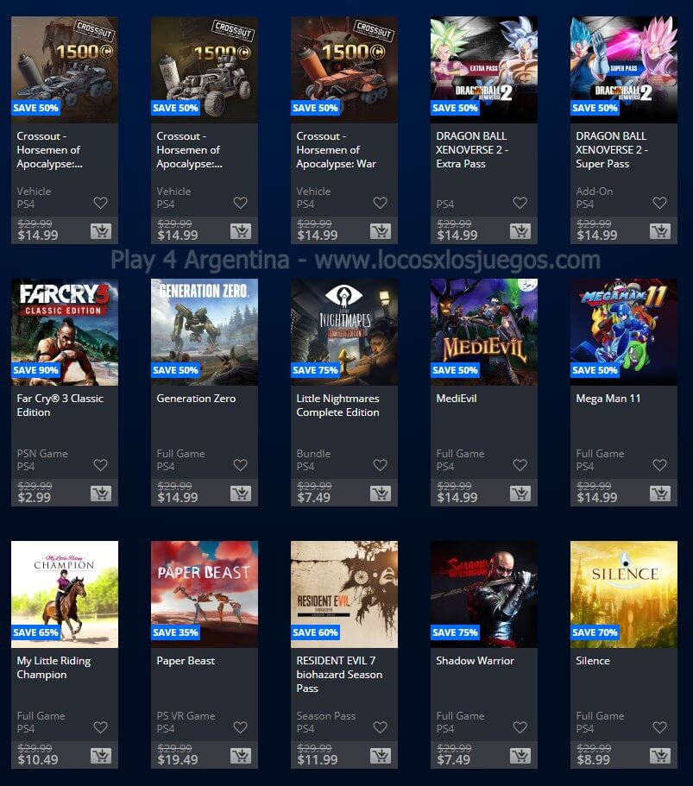Add Shadow Warrior to cart

pyautogui.click(x=520, y=756)
